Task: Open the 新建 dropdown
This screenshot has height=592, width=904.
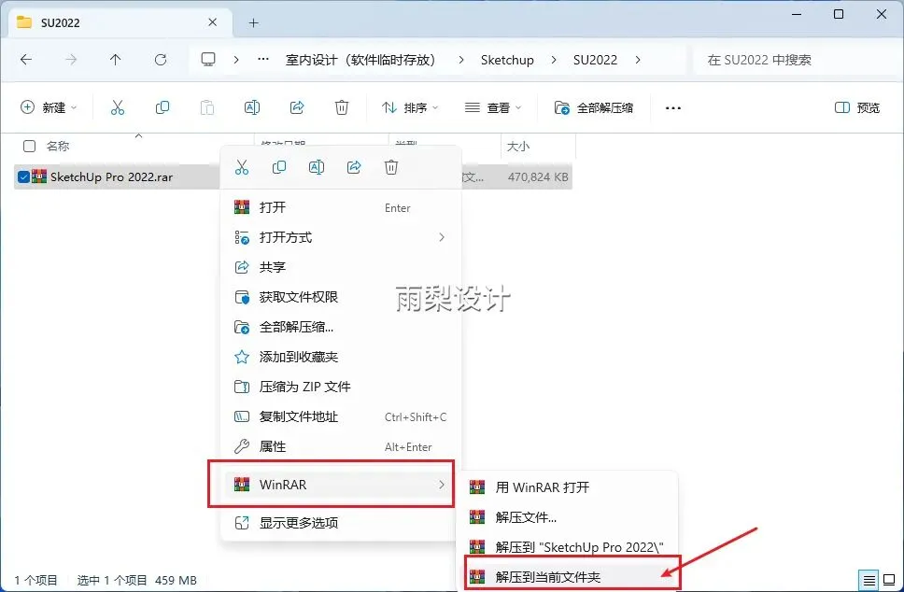Action: pos(49,107)
